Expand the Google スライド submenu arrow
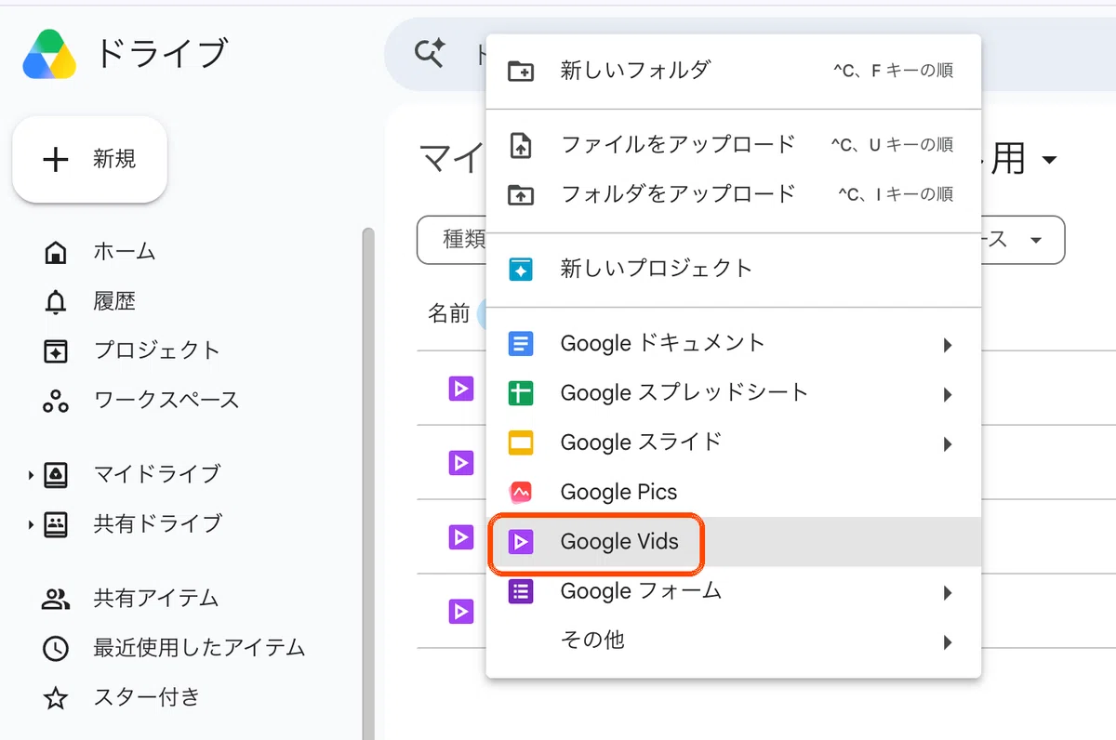The width and height of the screenshot is (1116, 740). pos(948,443)
